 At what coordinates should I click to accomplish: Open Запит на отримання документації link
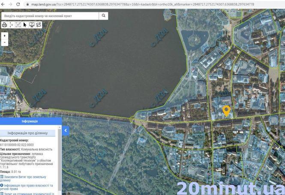point(28,194)
